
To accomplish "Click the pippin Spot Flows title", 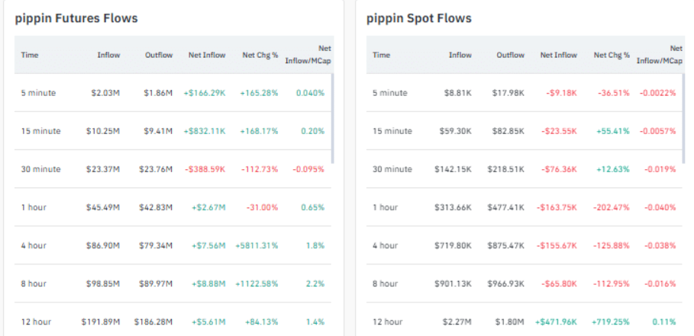I will pyautogui.click(x=419, y=18).
